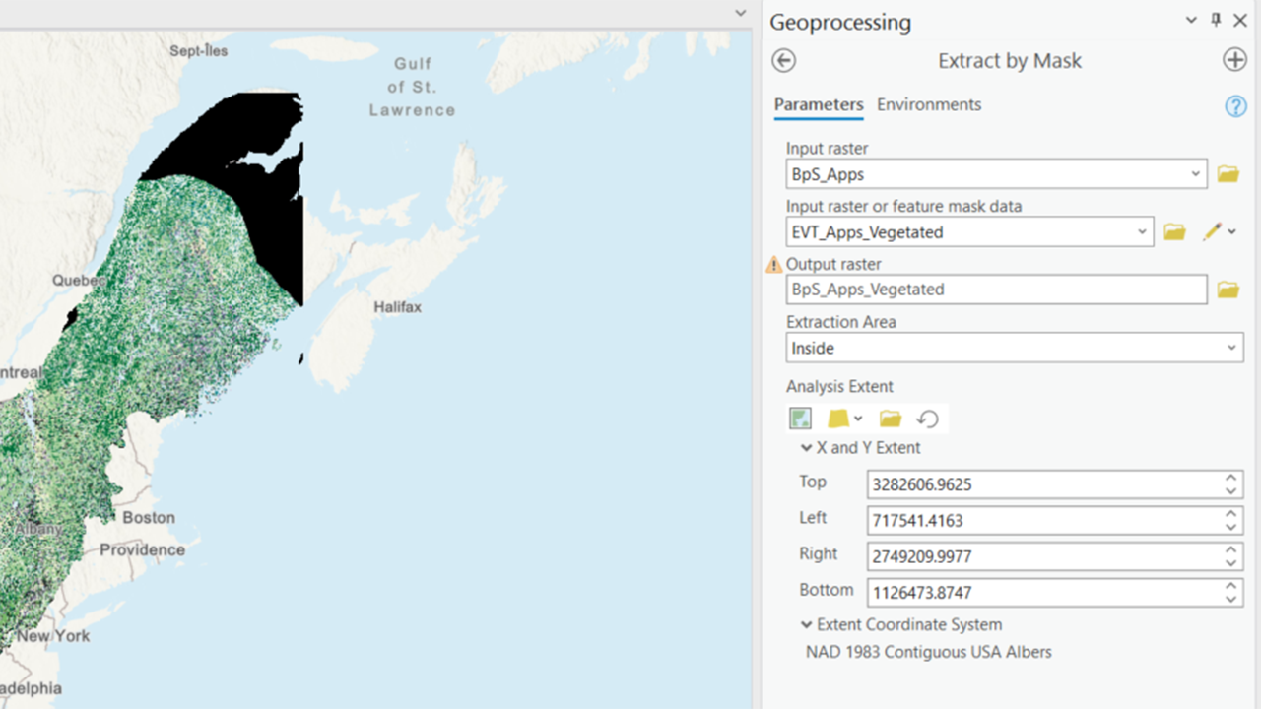
Task: Collapse the Extent Coordinate System section
Action: click(806, 624)
